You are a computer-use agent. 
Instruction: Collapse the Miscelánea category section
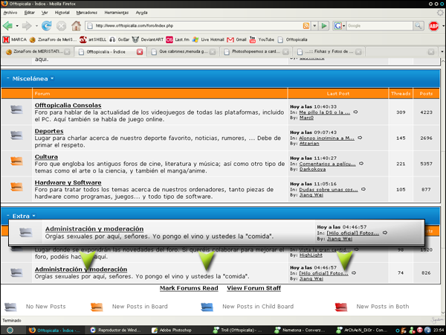pos(7,78)
